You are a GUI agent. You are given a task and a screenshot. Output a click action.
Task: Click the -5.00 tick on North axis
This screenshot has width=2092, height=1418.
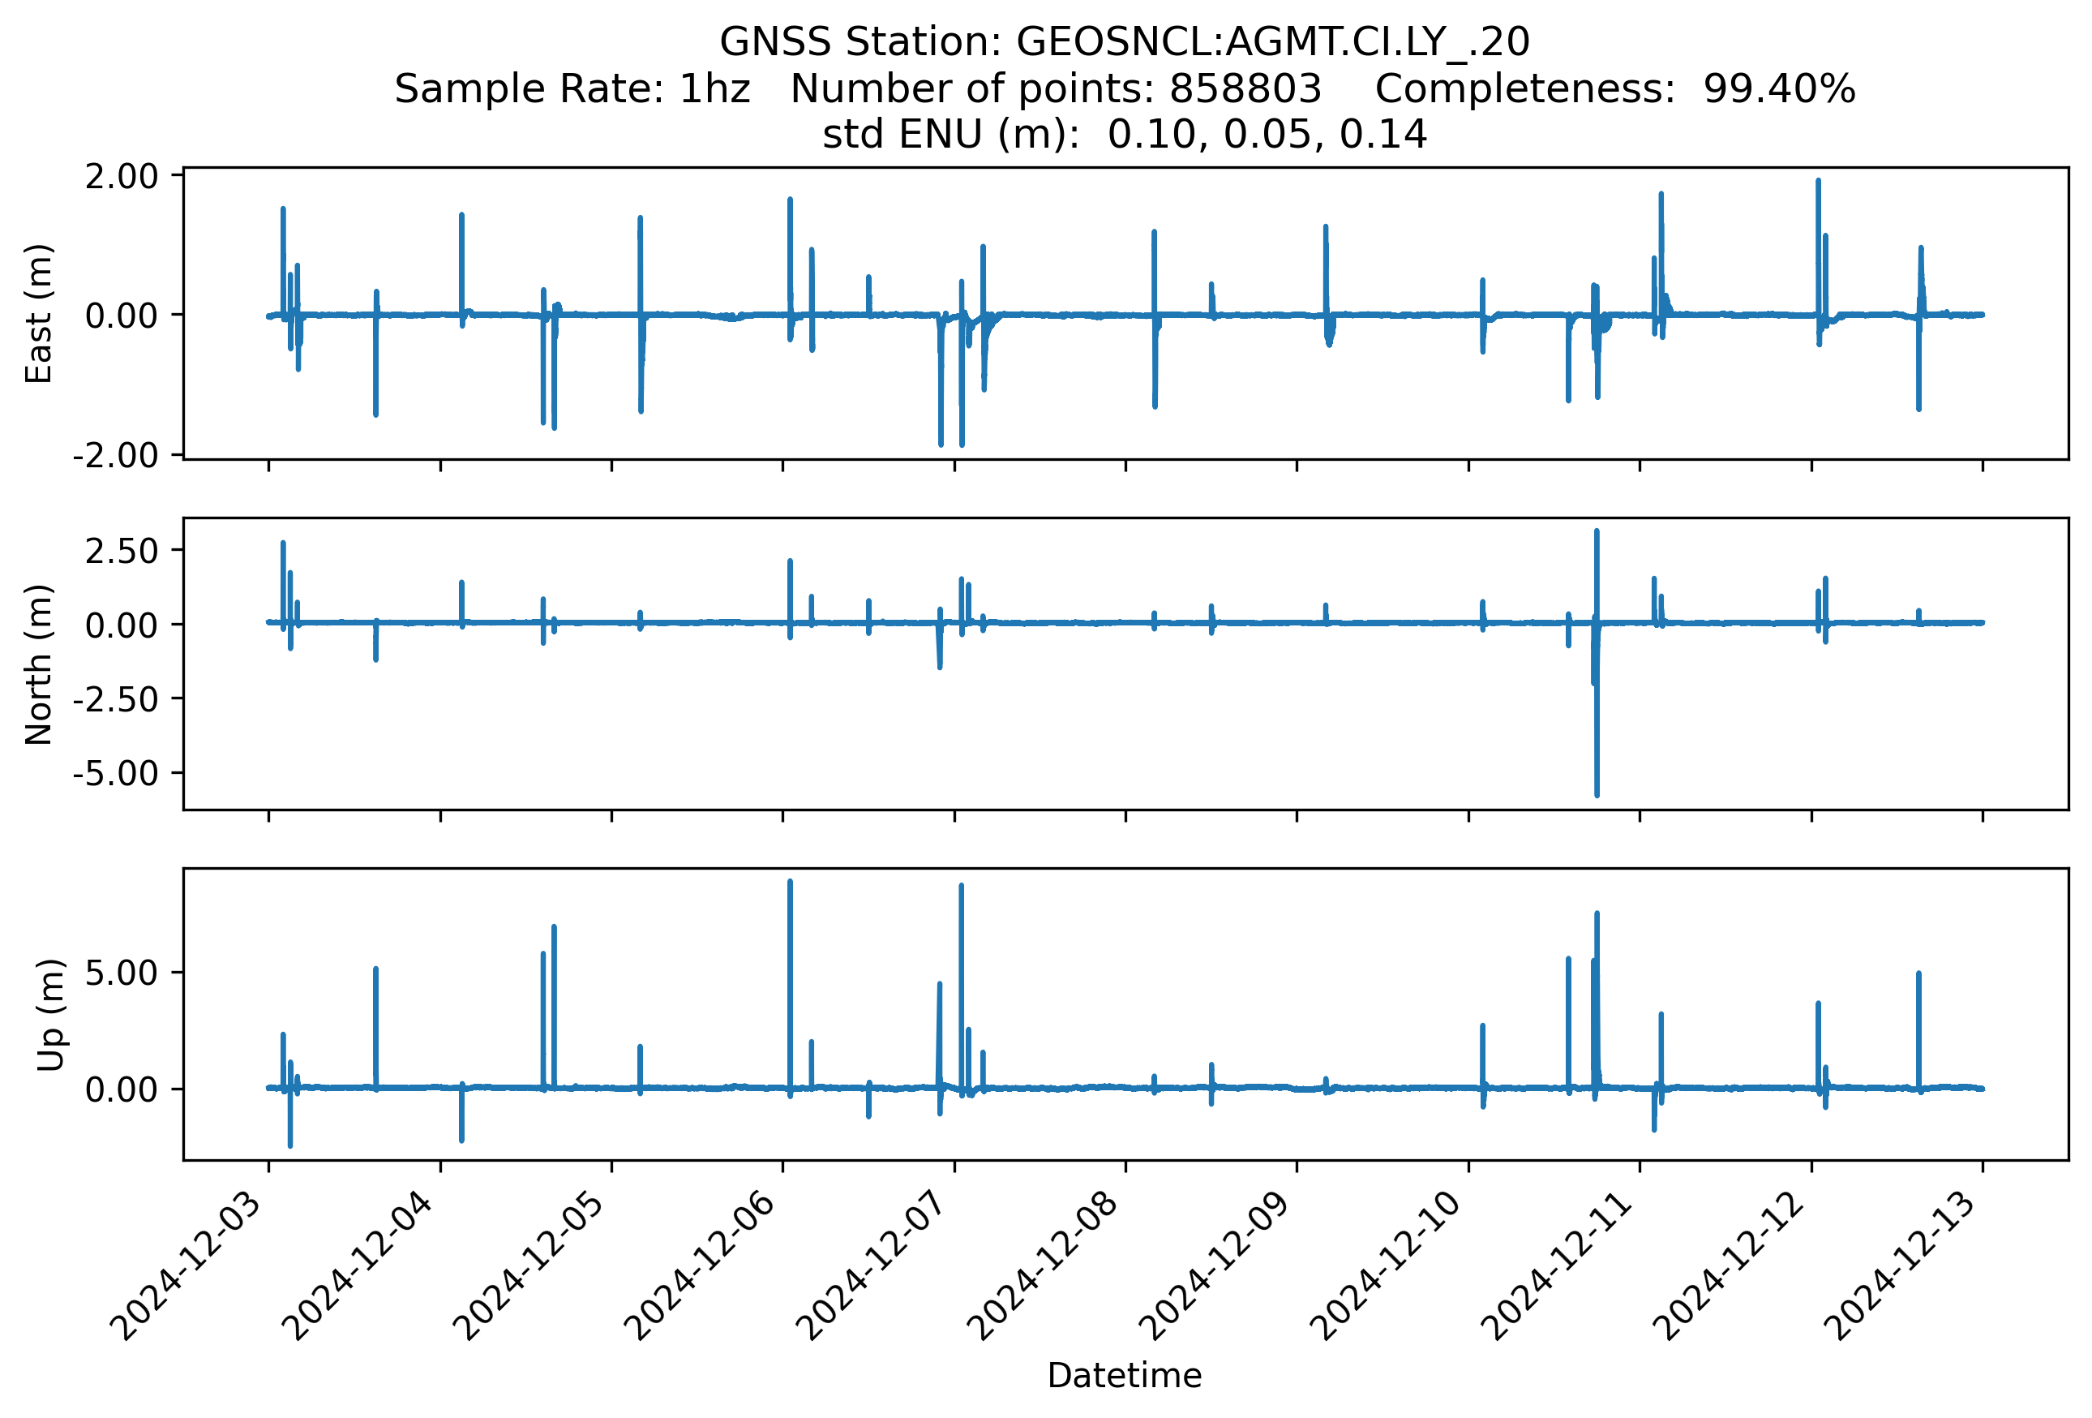tap(115, 773)
